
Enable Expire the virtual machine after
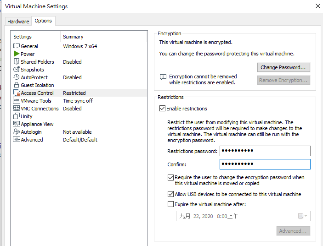point(170,204)
